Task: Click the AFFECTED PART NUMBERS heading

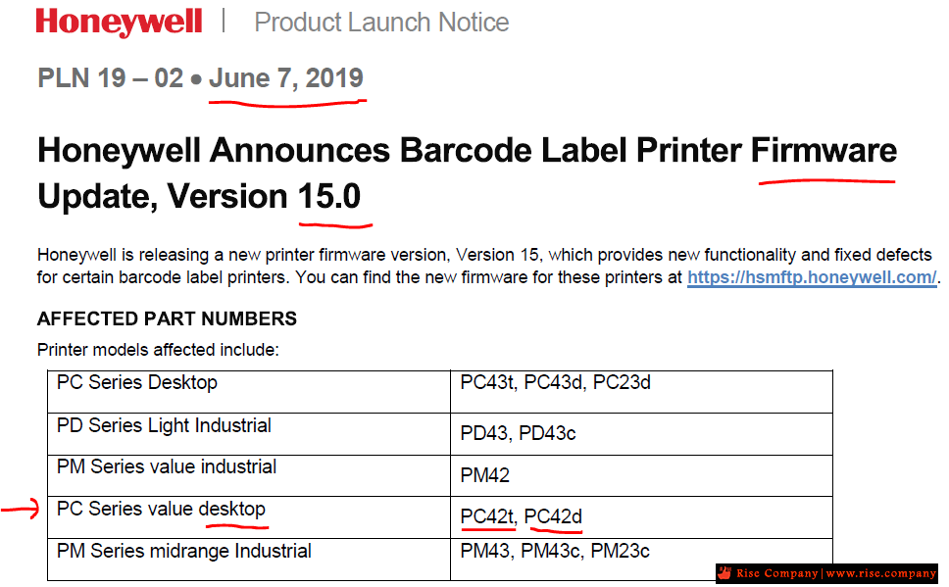Action: point(167,318)
